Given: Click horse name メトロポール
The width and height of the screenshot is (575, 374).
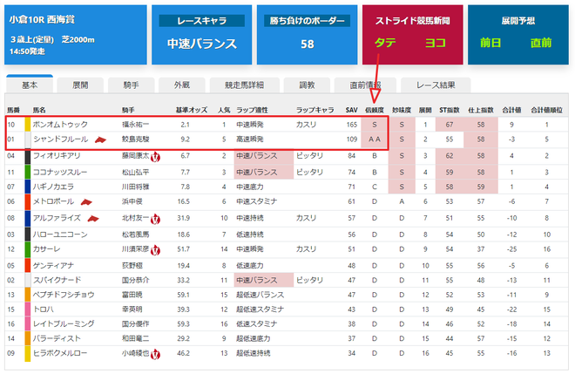Looking at the screenshot, I should click(x=53, y=201).
